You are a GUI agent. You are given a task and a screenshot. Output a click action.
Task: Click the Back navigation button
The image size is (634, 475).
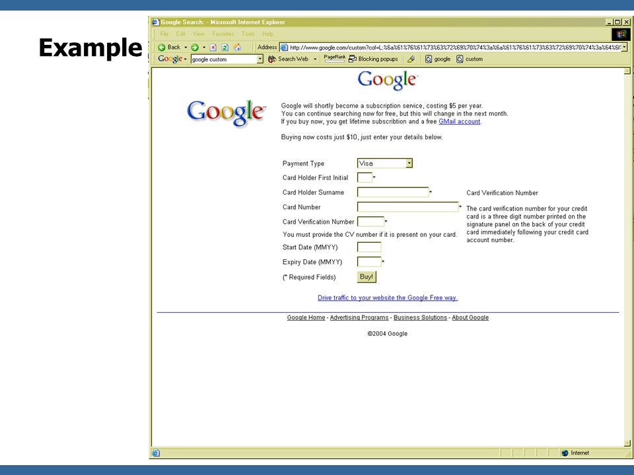point(169,47)
